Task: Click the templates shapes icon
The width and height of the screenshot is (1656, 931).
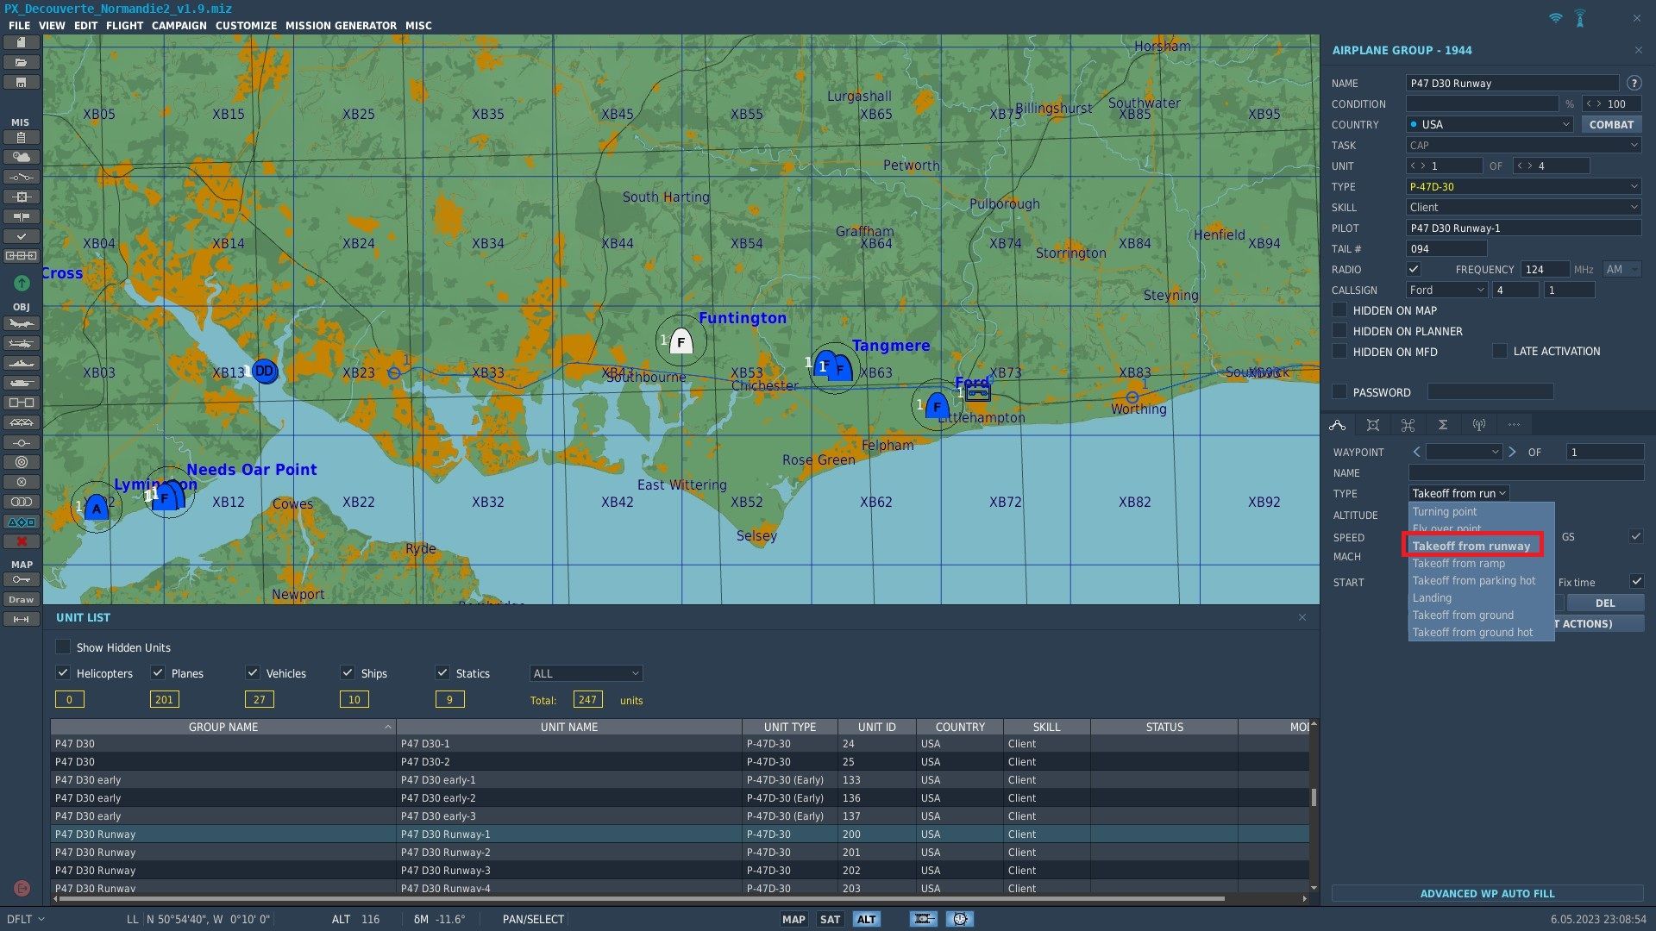Action: (22, 522)
